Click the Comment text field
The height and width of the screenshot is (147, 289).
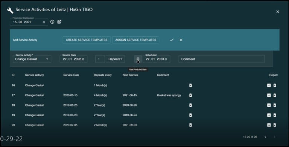tap(222, 59)
